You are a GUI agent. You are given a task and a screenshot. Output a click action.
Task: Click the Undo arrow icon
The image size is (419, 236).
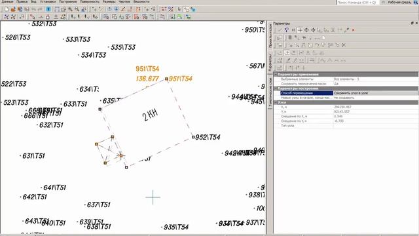(x=33, y=9)
